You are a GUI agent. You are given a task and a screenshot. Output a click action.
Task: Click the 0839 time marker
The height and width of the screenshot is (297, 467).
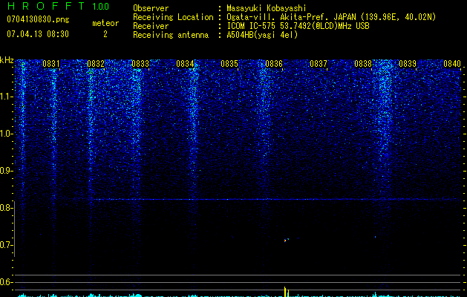pyautogui.click(x=408, y=64)
